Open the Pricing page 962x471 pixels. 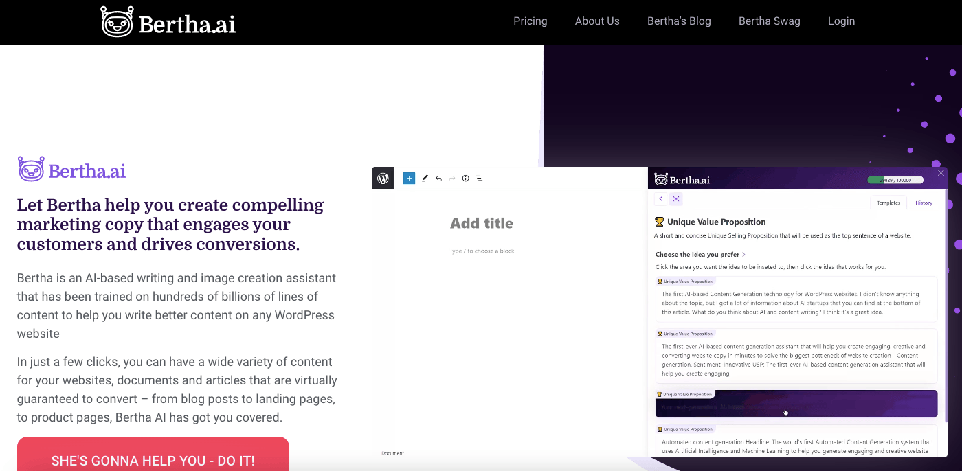(x=530, y=21)
